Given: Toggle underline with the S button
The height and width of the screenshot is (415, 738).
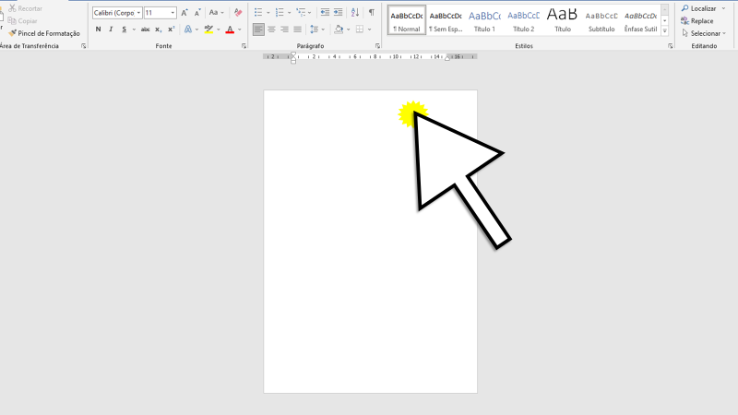Looking at the screenshot, I should (x=124, y=30).
